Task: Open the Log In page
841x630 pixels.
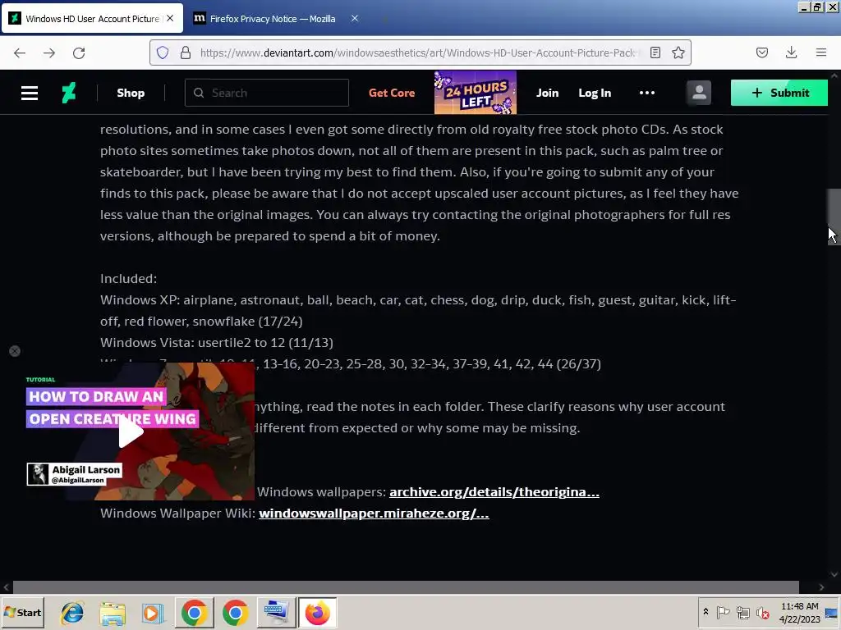Action: [595, 93]
